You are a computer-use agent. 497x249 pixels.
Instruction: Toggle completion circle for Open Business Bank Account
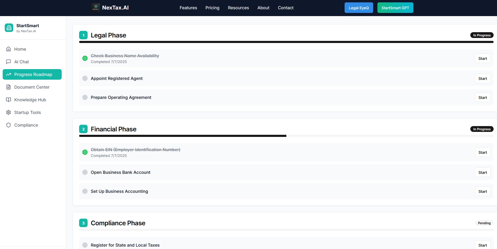85,172
